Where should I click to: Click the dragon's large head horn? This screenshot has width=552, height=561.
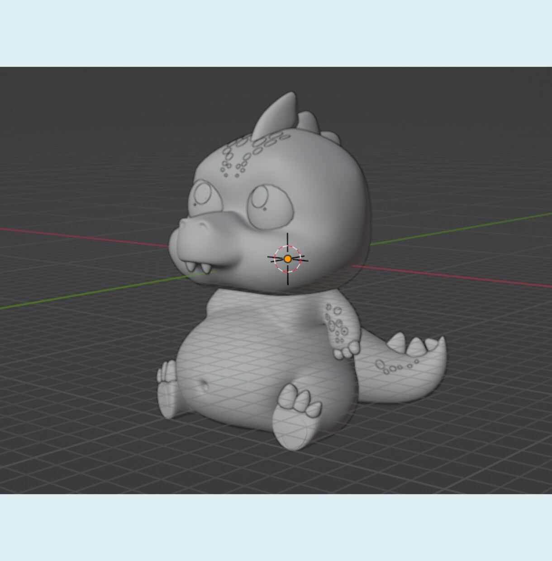tap(276, 115)
